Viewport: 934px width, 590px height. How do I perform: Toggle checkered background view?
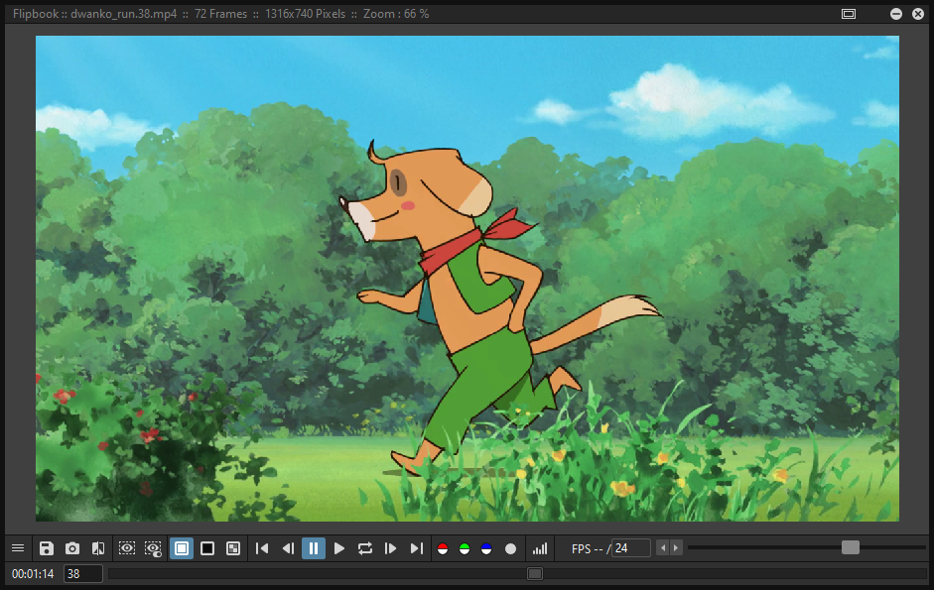click(233, 548)
